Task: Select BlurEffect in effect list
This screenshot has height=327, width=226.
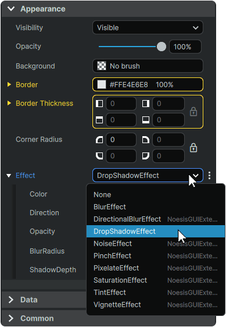Action: click(156, 207)
